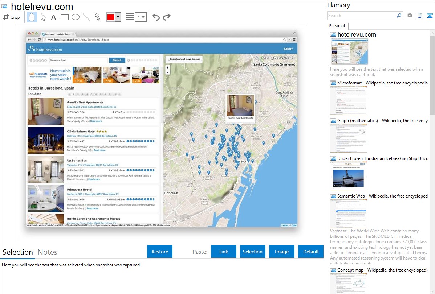Click the icon beside Under Frozen Tundra entry
Viewport: 435px width, 294px height.
pyautogui.click(x=333, y=158)
